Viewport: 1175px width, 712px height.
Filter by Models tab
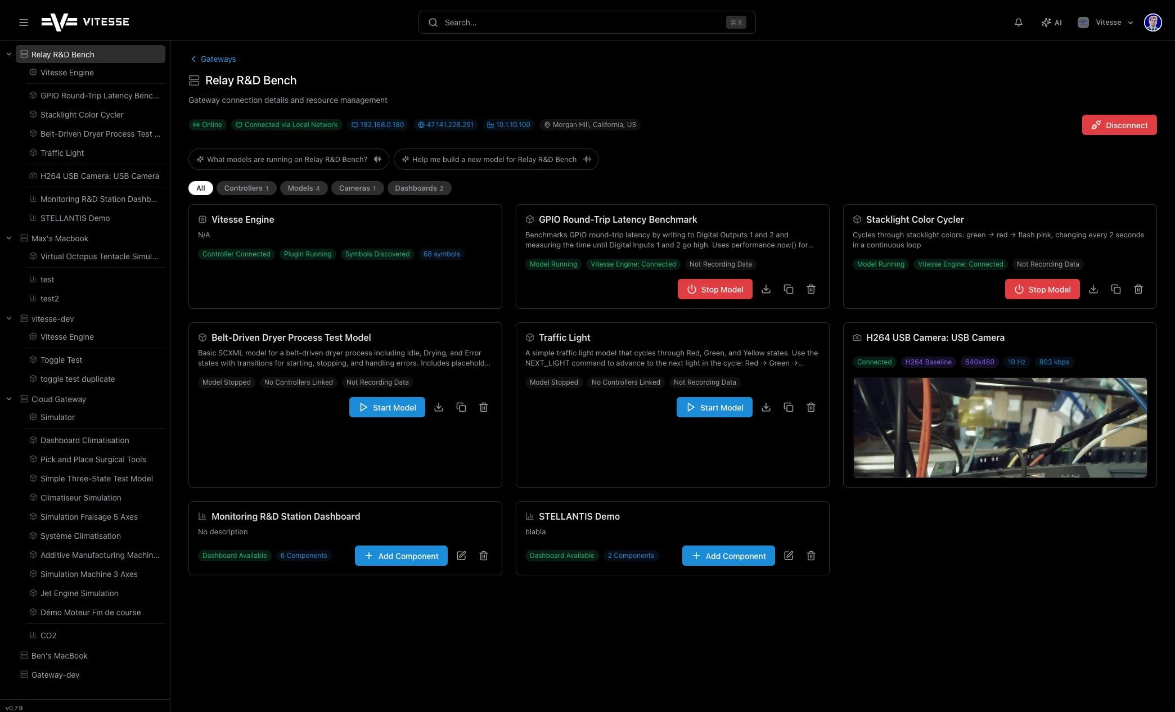point(304,188)
